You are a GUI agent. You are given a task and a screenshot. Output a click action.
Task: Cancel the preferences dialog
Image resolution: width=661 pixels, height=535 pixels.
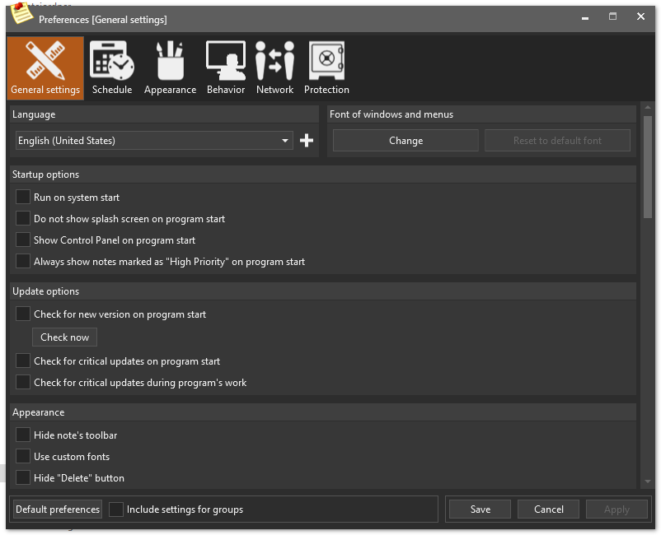tap(548, 509)
